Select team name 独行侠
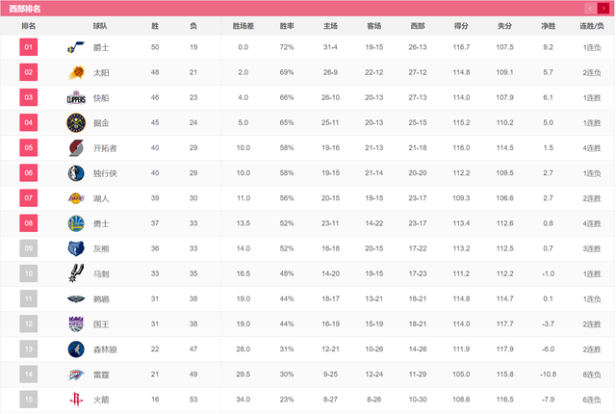 tap(105, 173)
